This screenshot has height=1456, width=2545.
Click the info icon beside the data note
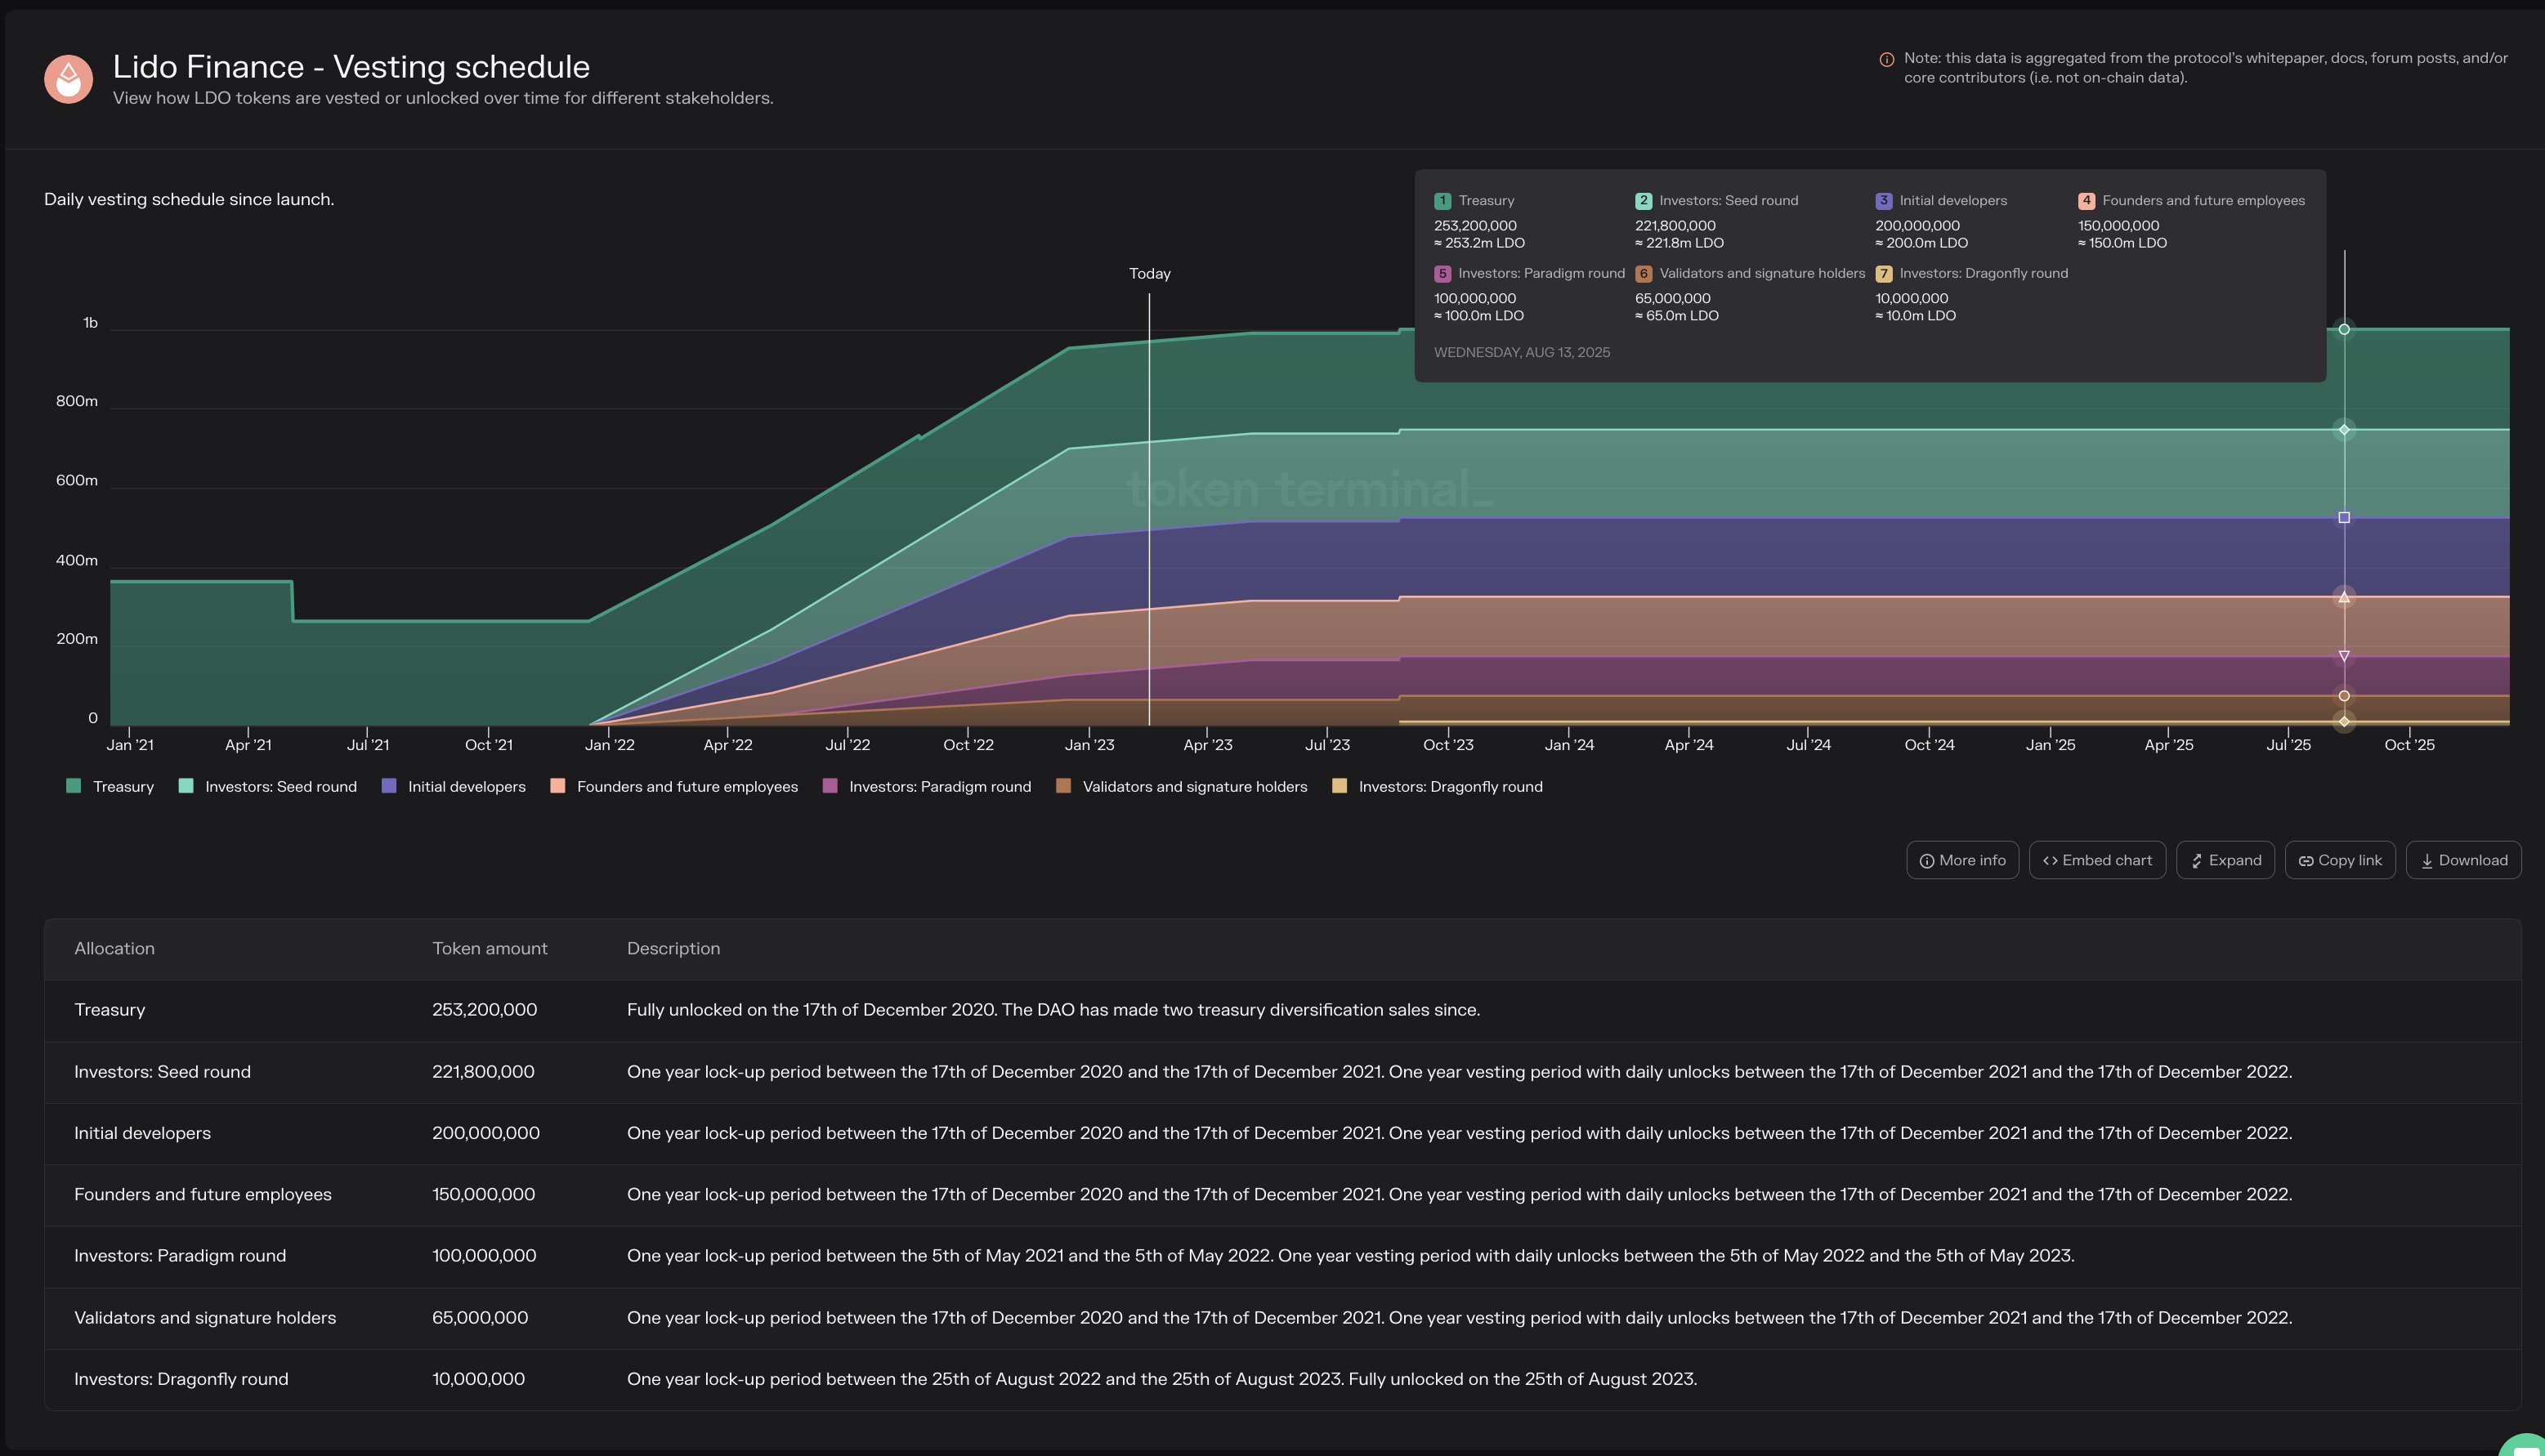1886,60
